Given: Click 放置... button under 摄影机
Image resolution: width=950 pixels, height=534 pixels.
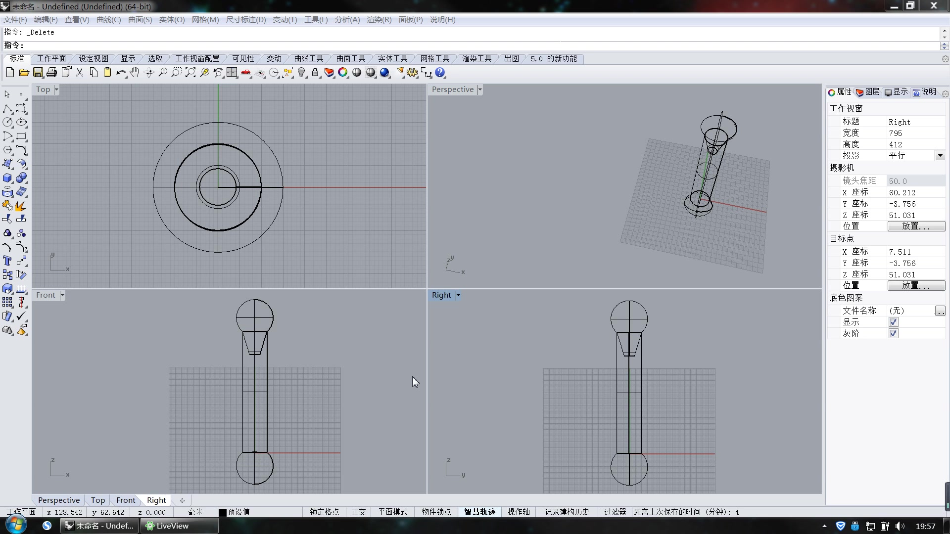Looking at the screenshot, I should 916,226.
